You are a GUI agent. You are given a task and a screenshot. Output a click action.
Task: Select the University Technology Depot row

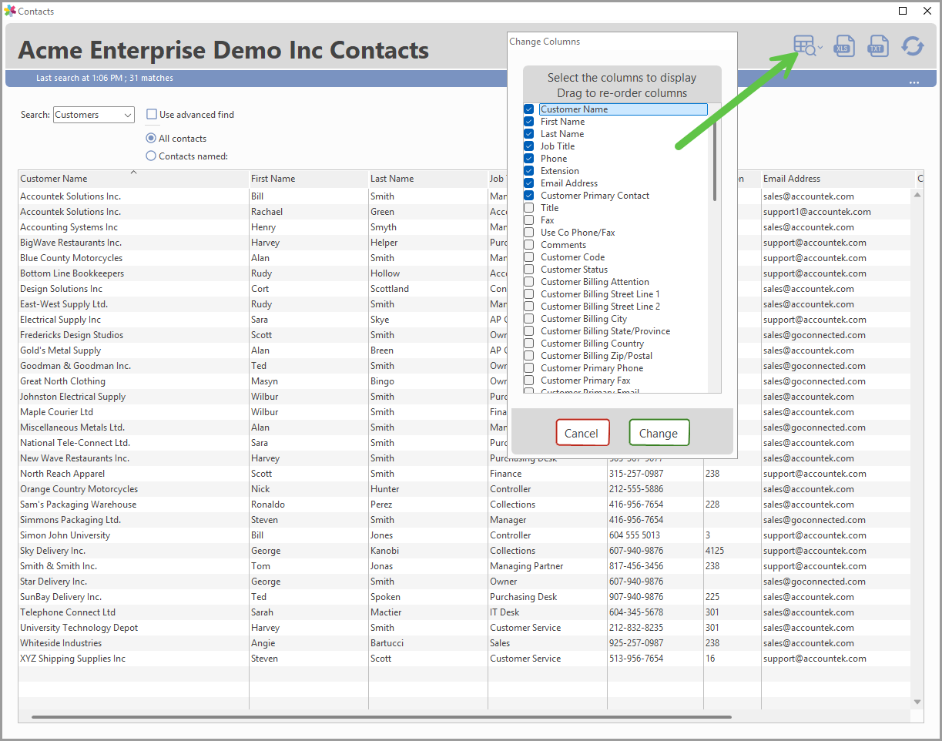(x=464, y=628)
